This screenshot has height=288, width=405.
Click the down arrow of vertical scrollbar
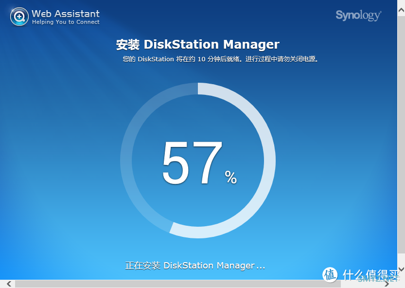coord(401,269)
